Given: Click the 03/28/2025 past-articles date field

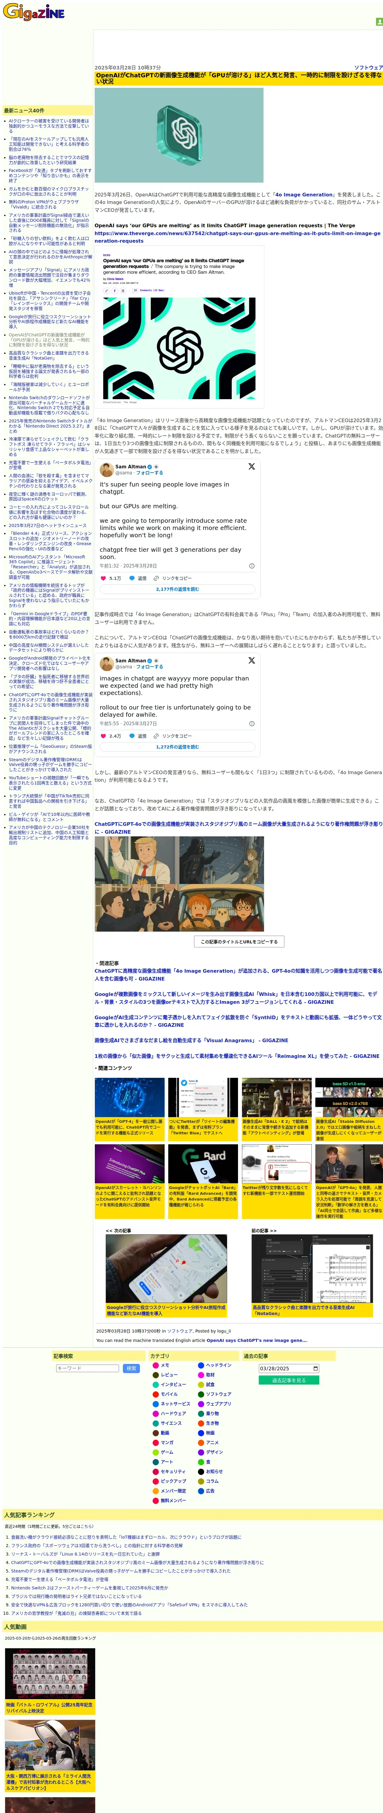Looking at the screenshot, I should (289, 1368).
